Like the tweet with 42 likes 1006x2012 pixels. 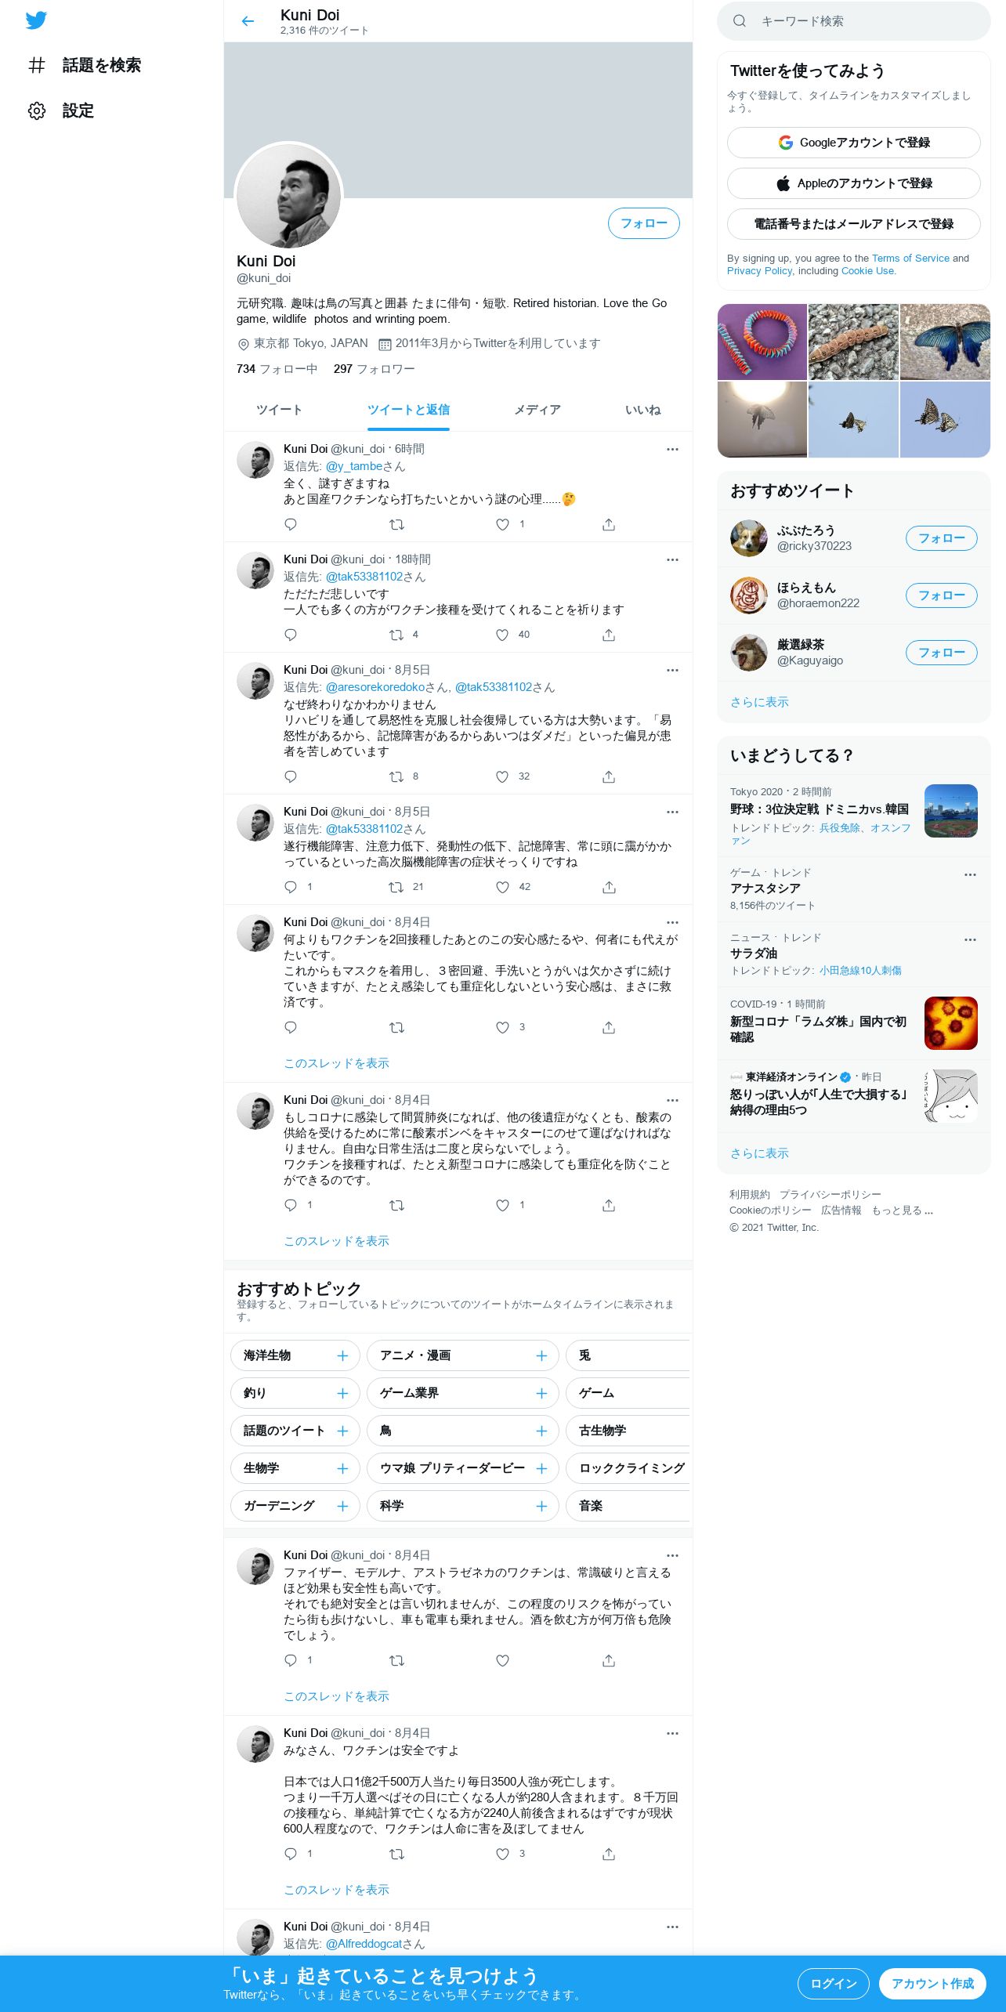pyautogui.click(x=502, y=887)
